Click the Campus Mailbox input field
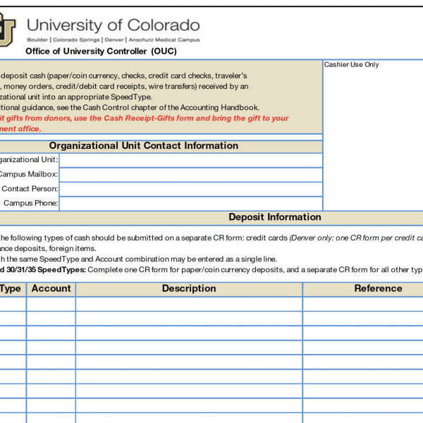The height and width of the screenshot is (423, 423). 191,175
